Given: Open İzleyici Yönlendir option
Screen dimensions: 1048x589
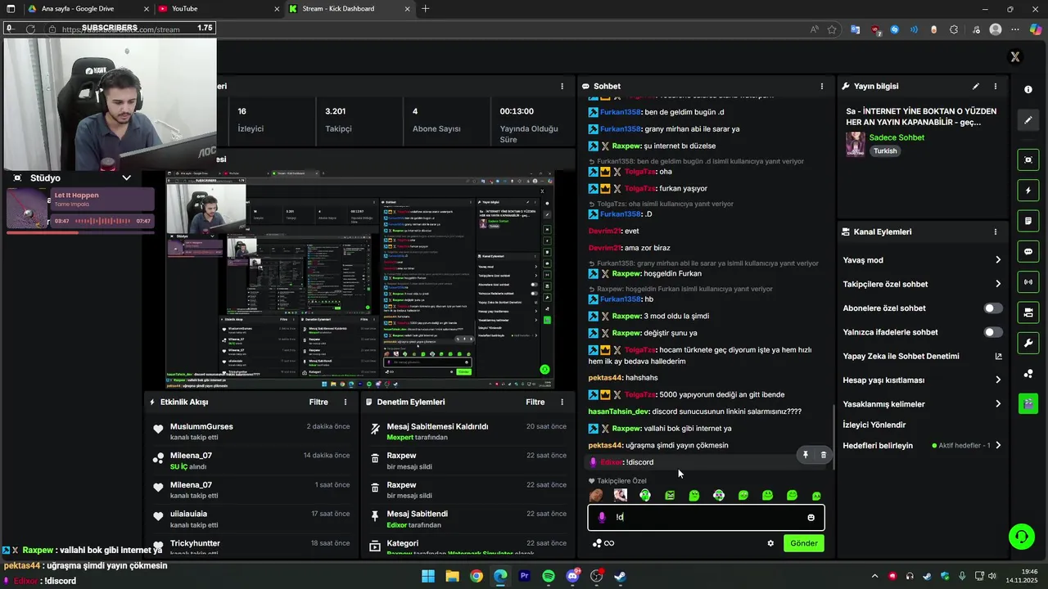Looking at the screenshot, I should (874, 425).
